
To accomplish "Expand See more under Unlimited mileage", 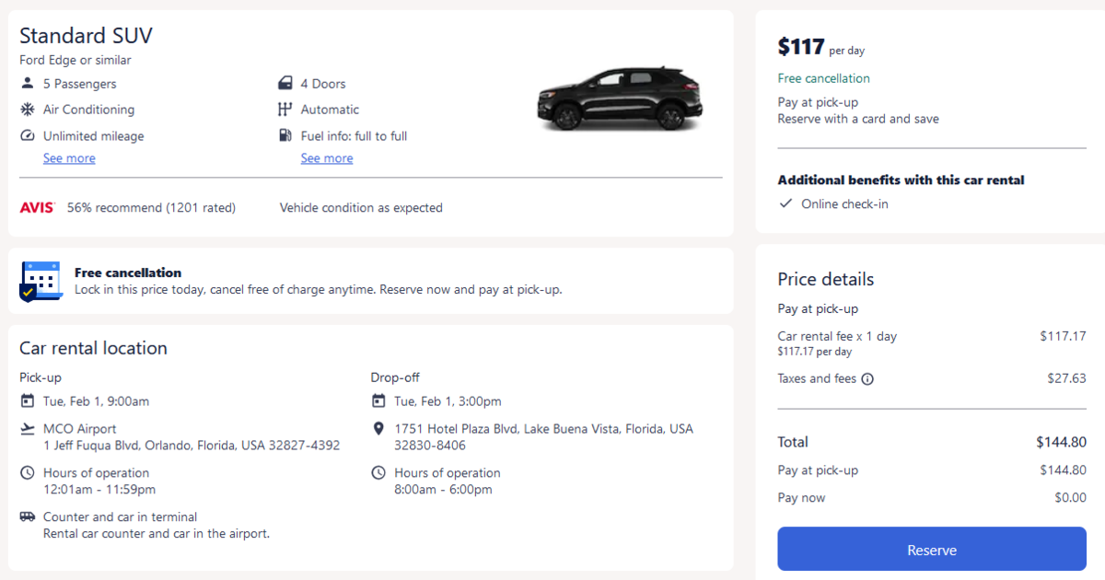I will [69, 158].
